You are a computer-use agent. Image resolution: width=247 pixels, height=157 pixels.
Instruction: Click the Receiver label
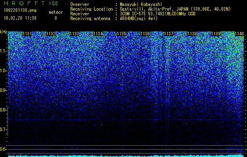(x=80, y=14)
